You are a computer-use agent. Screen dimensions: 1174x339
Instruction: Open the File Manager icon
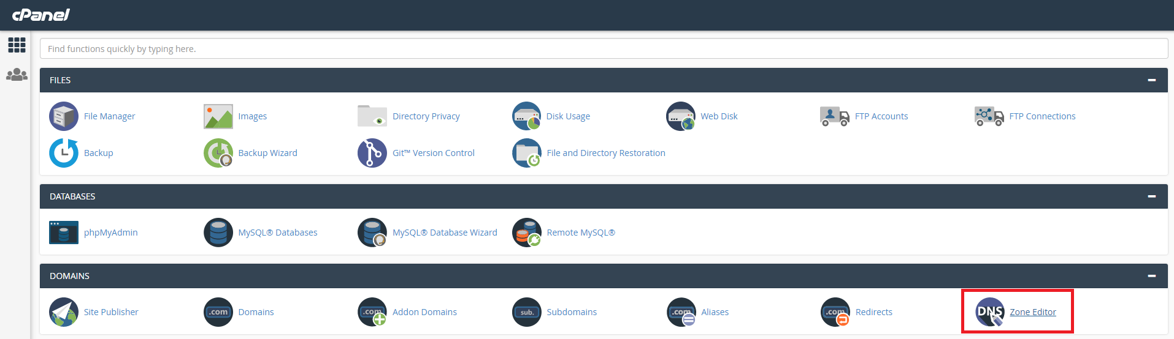click(x=64, y=116)
